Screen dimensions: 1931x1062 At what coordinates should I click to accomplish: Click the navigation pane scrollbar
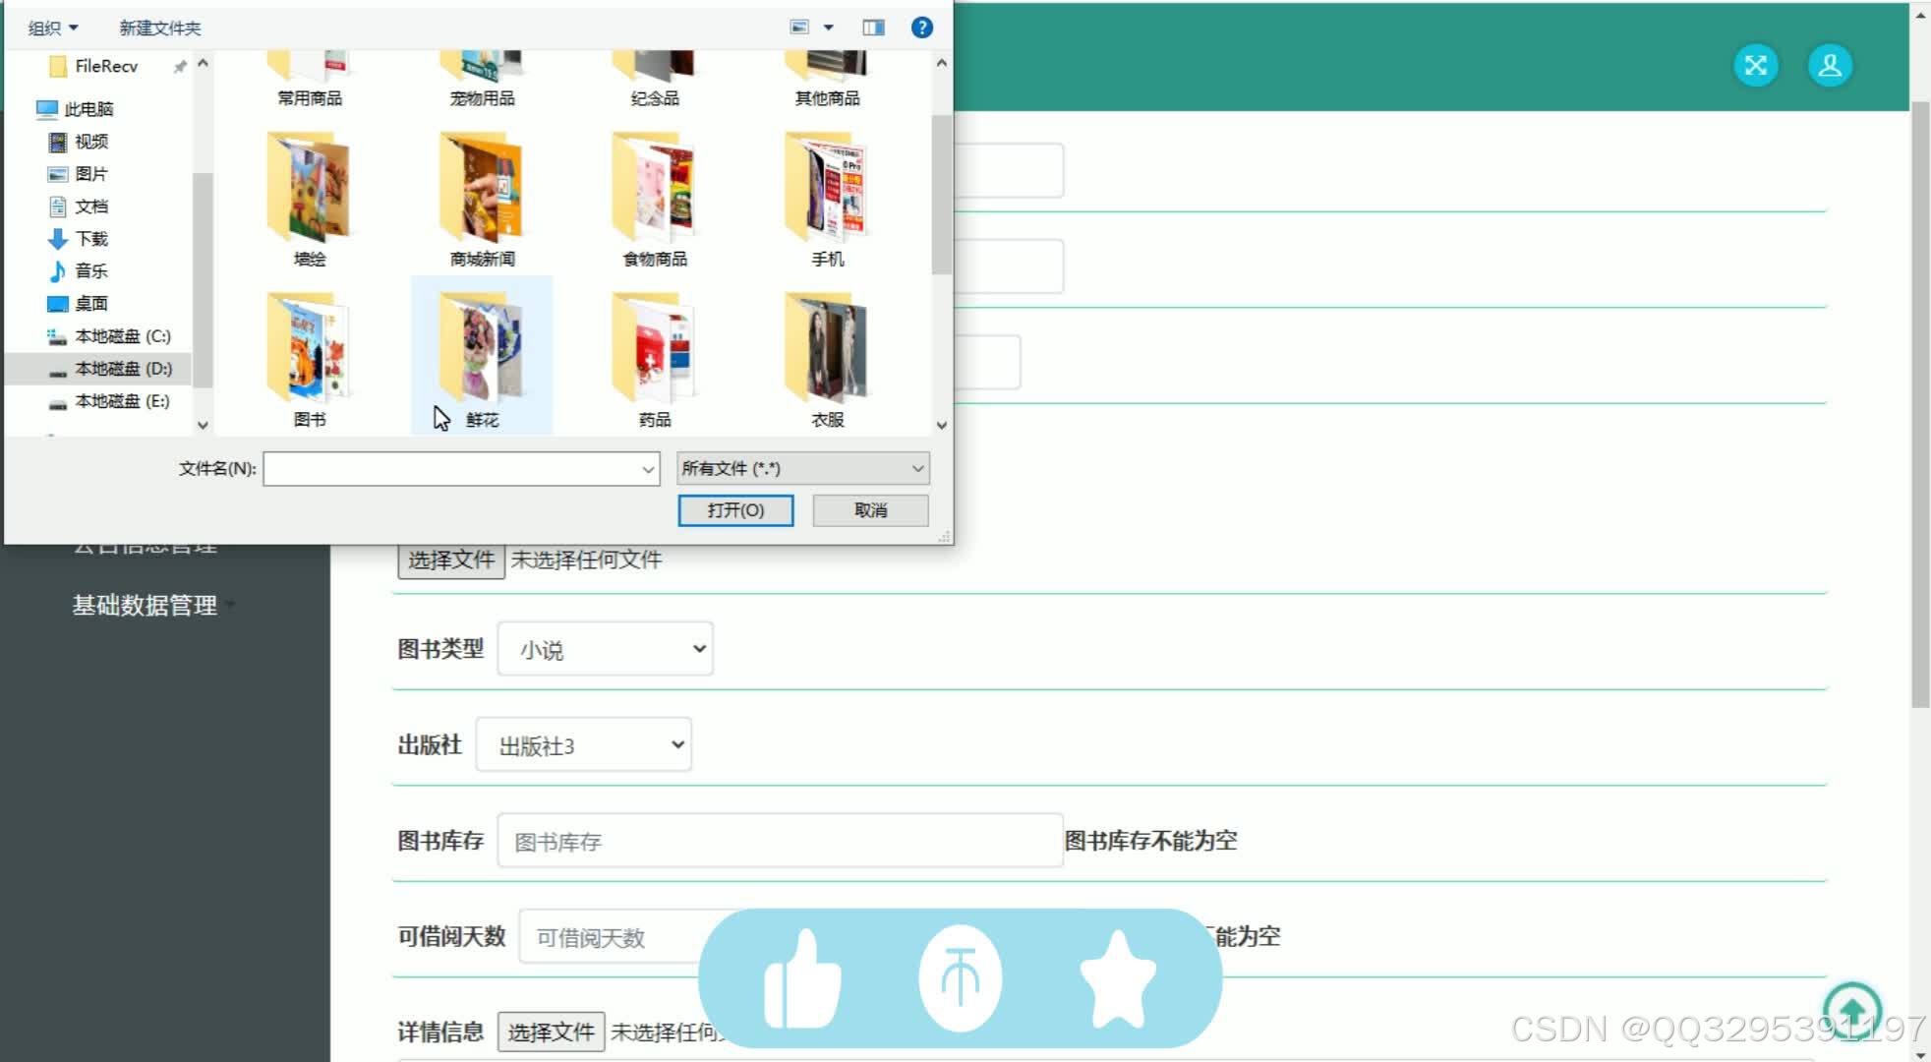click(x=203, y=279)
